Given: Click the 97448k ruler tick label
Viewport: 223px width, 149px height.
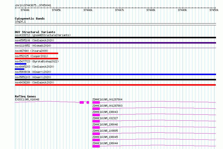Looking at the screenshot, I should pos(151,10).
